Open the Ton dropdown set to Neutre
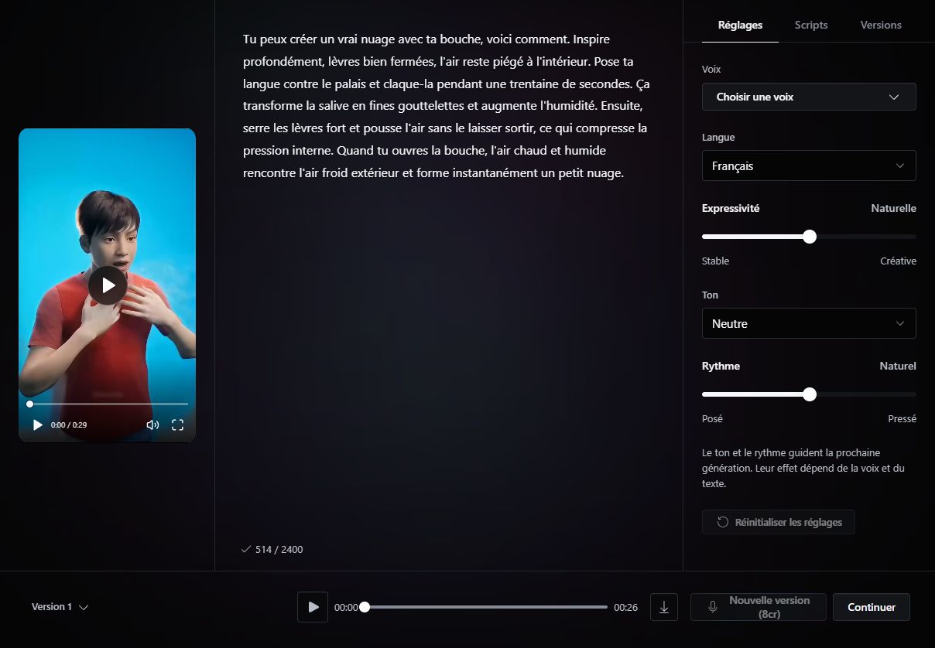The height and width of the screenshot is (648, 935). click(x=809, y=323)
